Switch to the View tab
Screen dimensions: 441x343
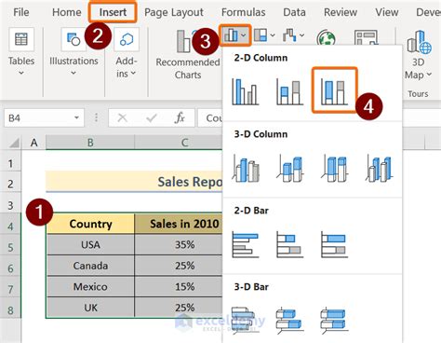point(387,12)
